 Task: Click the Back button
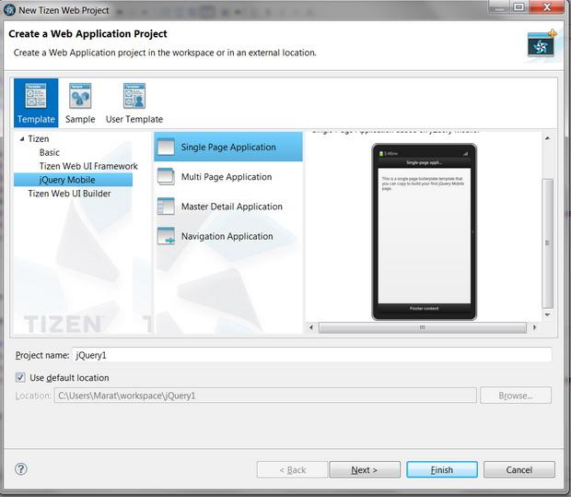tap(292, 469)
